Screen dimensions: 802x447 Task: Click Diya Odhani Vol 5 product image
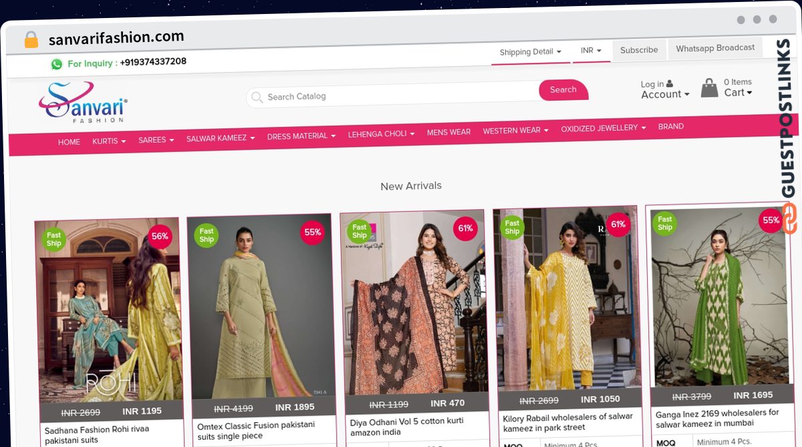click(x=414, y=303)
